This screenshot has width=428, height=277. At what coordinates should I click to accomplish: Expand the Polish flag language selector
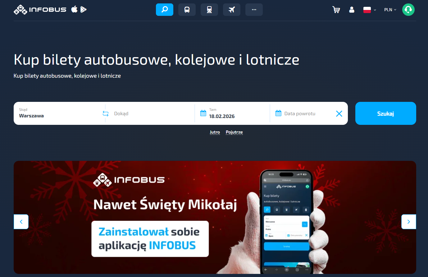(x=370, y=10)
